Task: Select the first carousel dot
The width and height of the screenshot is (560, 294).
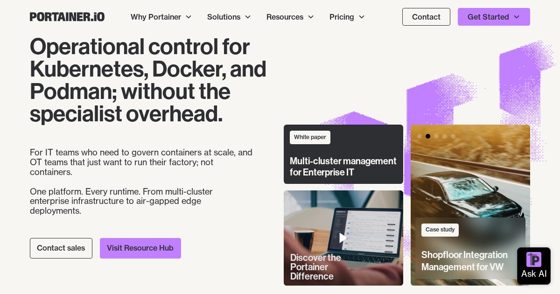Action: pyautogui.click(x=420, y=136)
